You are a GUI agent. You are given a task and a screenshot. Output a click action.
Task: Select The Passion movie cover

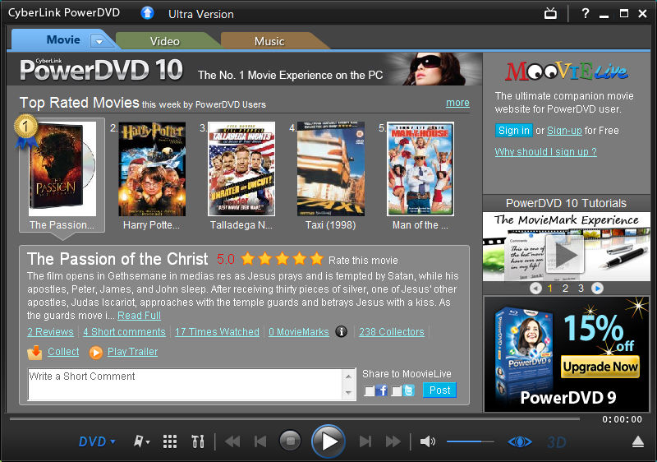point(62,169)
